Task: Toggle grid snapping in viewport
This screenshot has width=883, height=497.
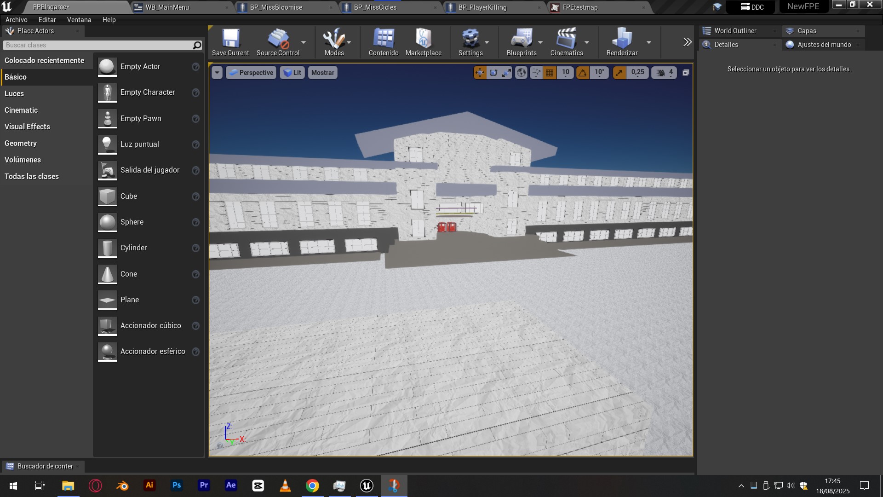Action: pos(550,73)
